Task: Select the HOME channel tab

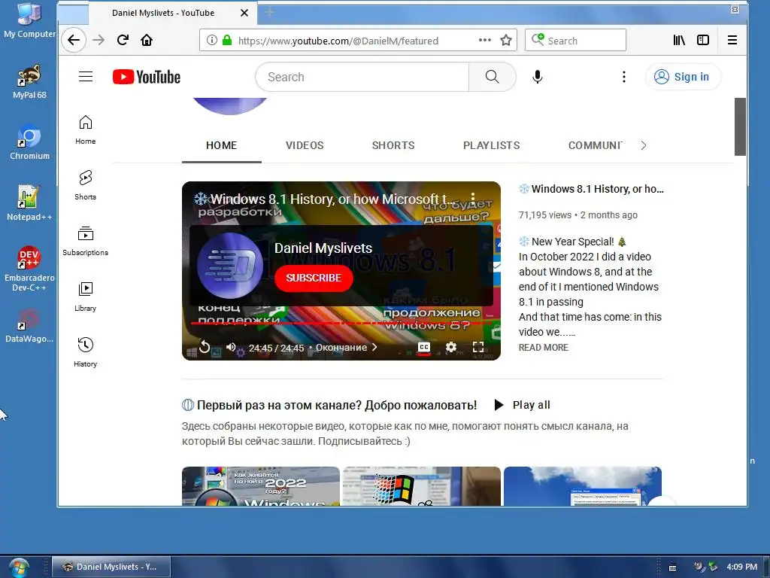Action: pyautogui.click(x=222, y=145)
